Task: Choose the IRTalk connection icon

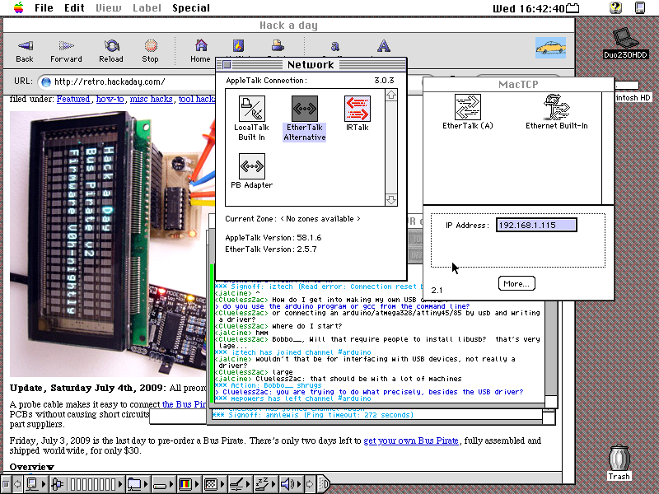Action: coord(358,114)
